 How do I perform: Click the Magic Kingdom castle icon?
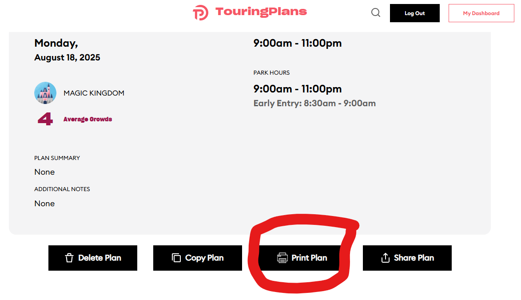coord(45,93)
